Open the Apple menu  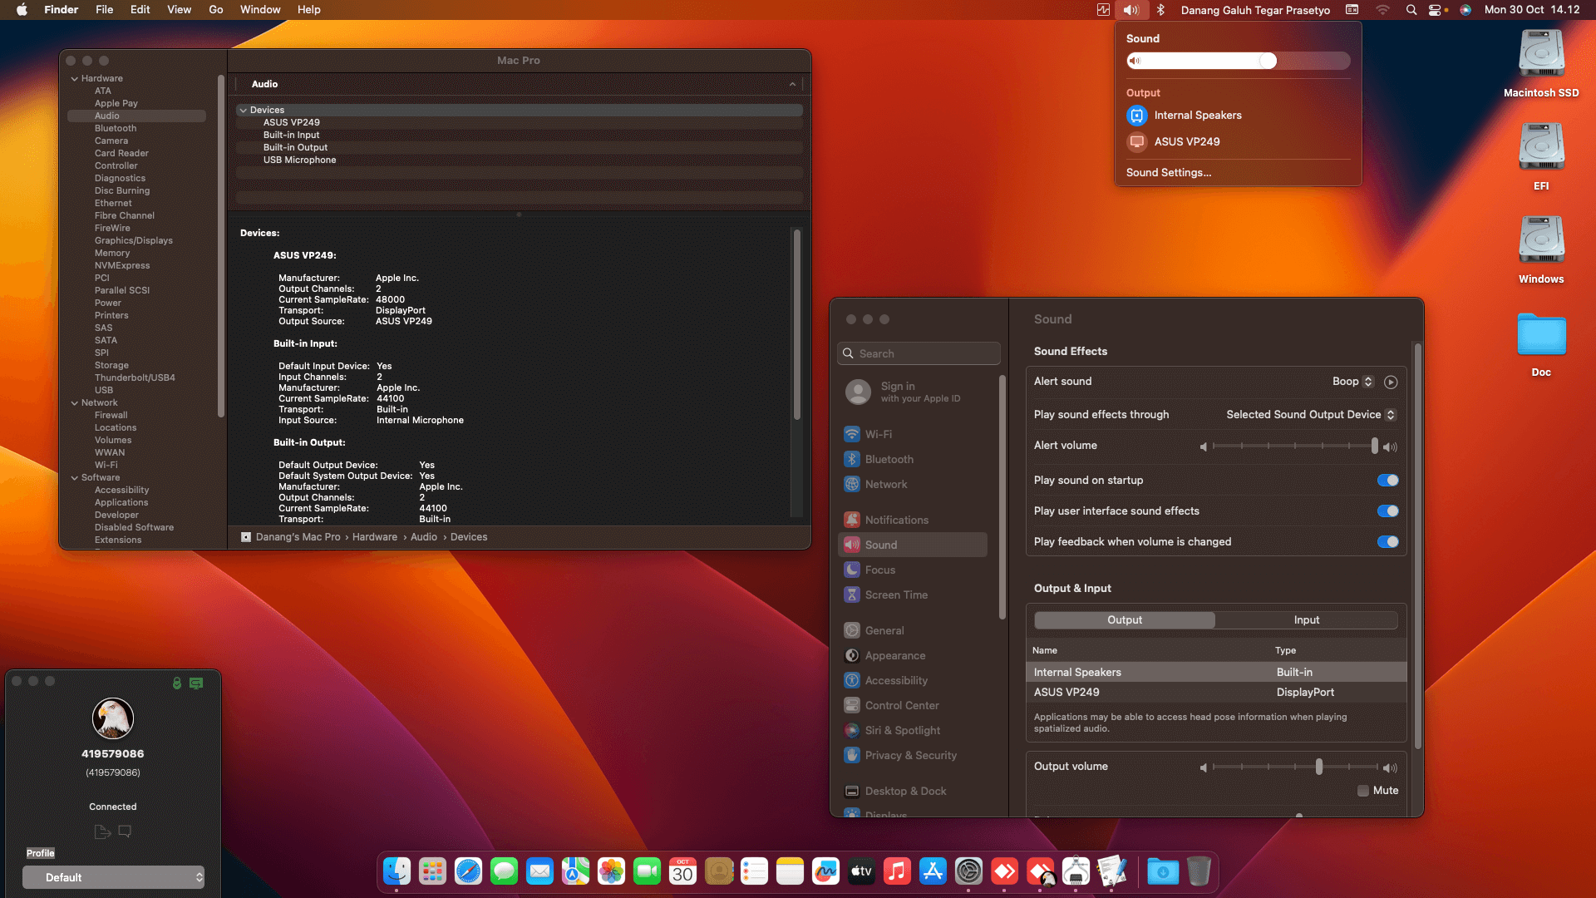[22, 10]
